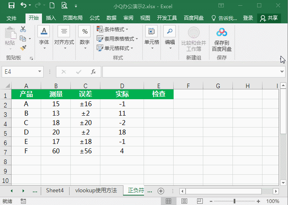288x205 pixels.
Task: Open 单元格样式 cell styles menu
Action: point(115,48)
